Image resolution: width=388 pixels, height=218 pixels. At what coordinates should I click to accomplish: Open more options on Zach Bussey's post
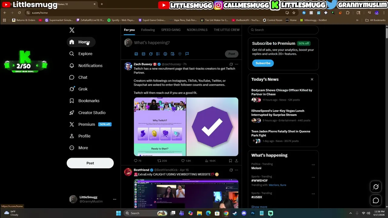point(236,64)
